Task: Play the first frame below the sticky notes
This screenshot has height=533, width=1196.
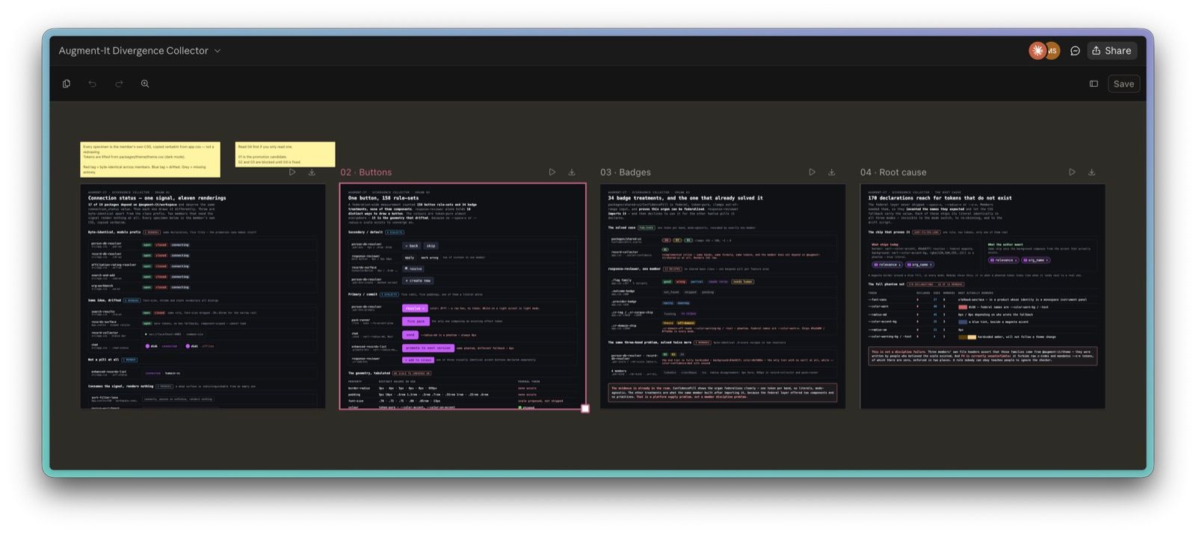Action: click(292, 172)
